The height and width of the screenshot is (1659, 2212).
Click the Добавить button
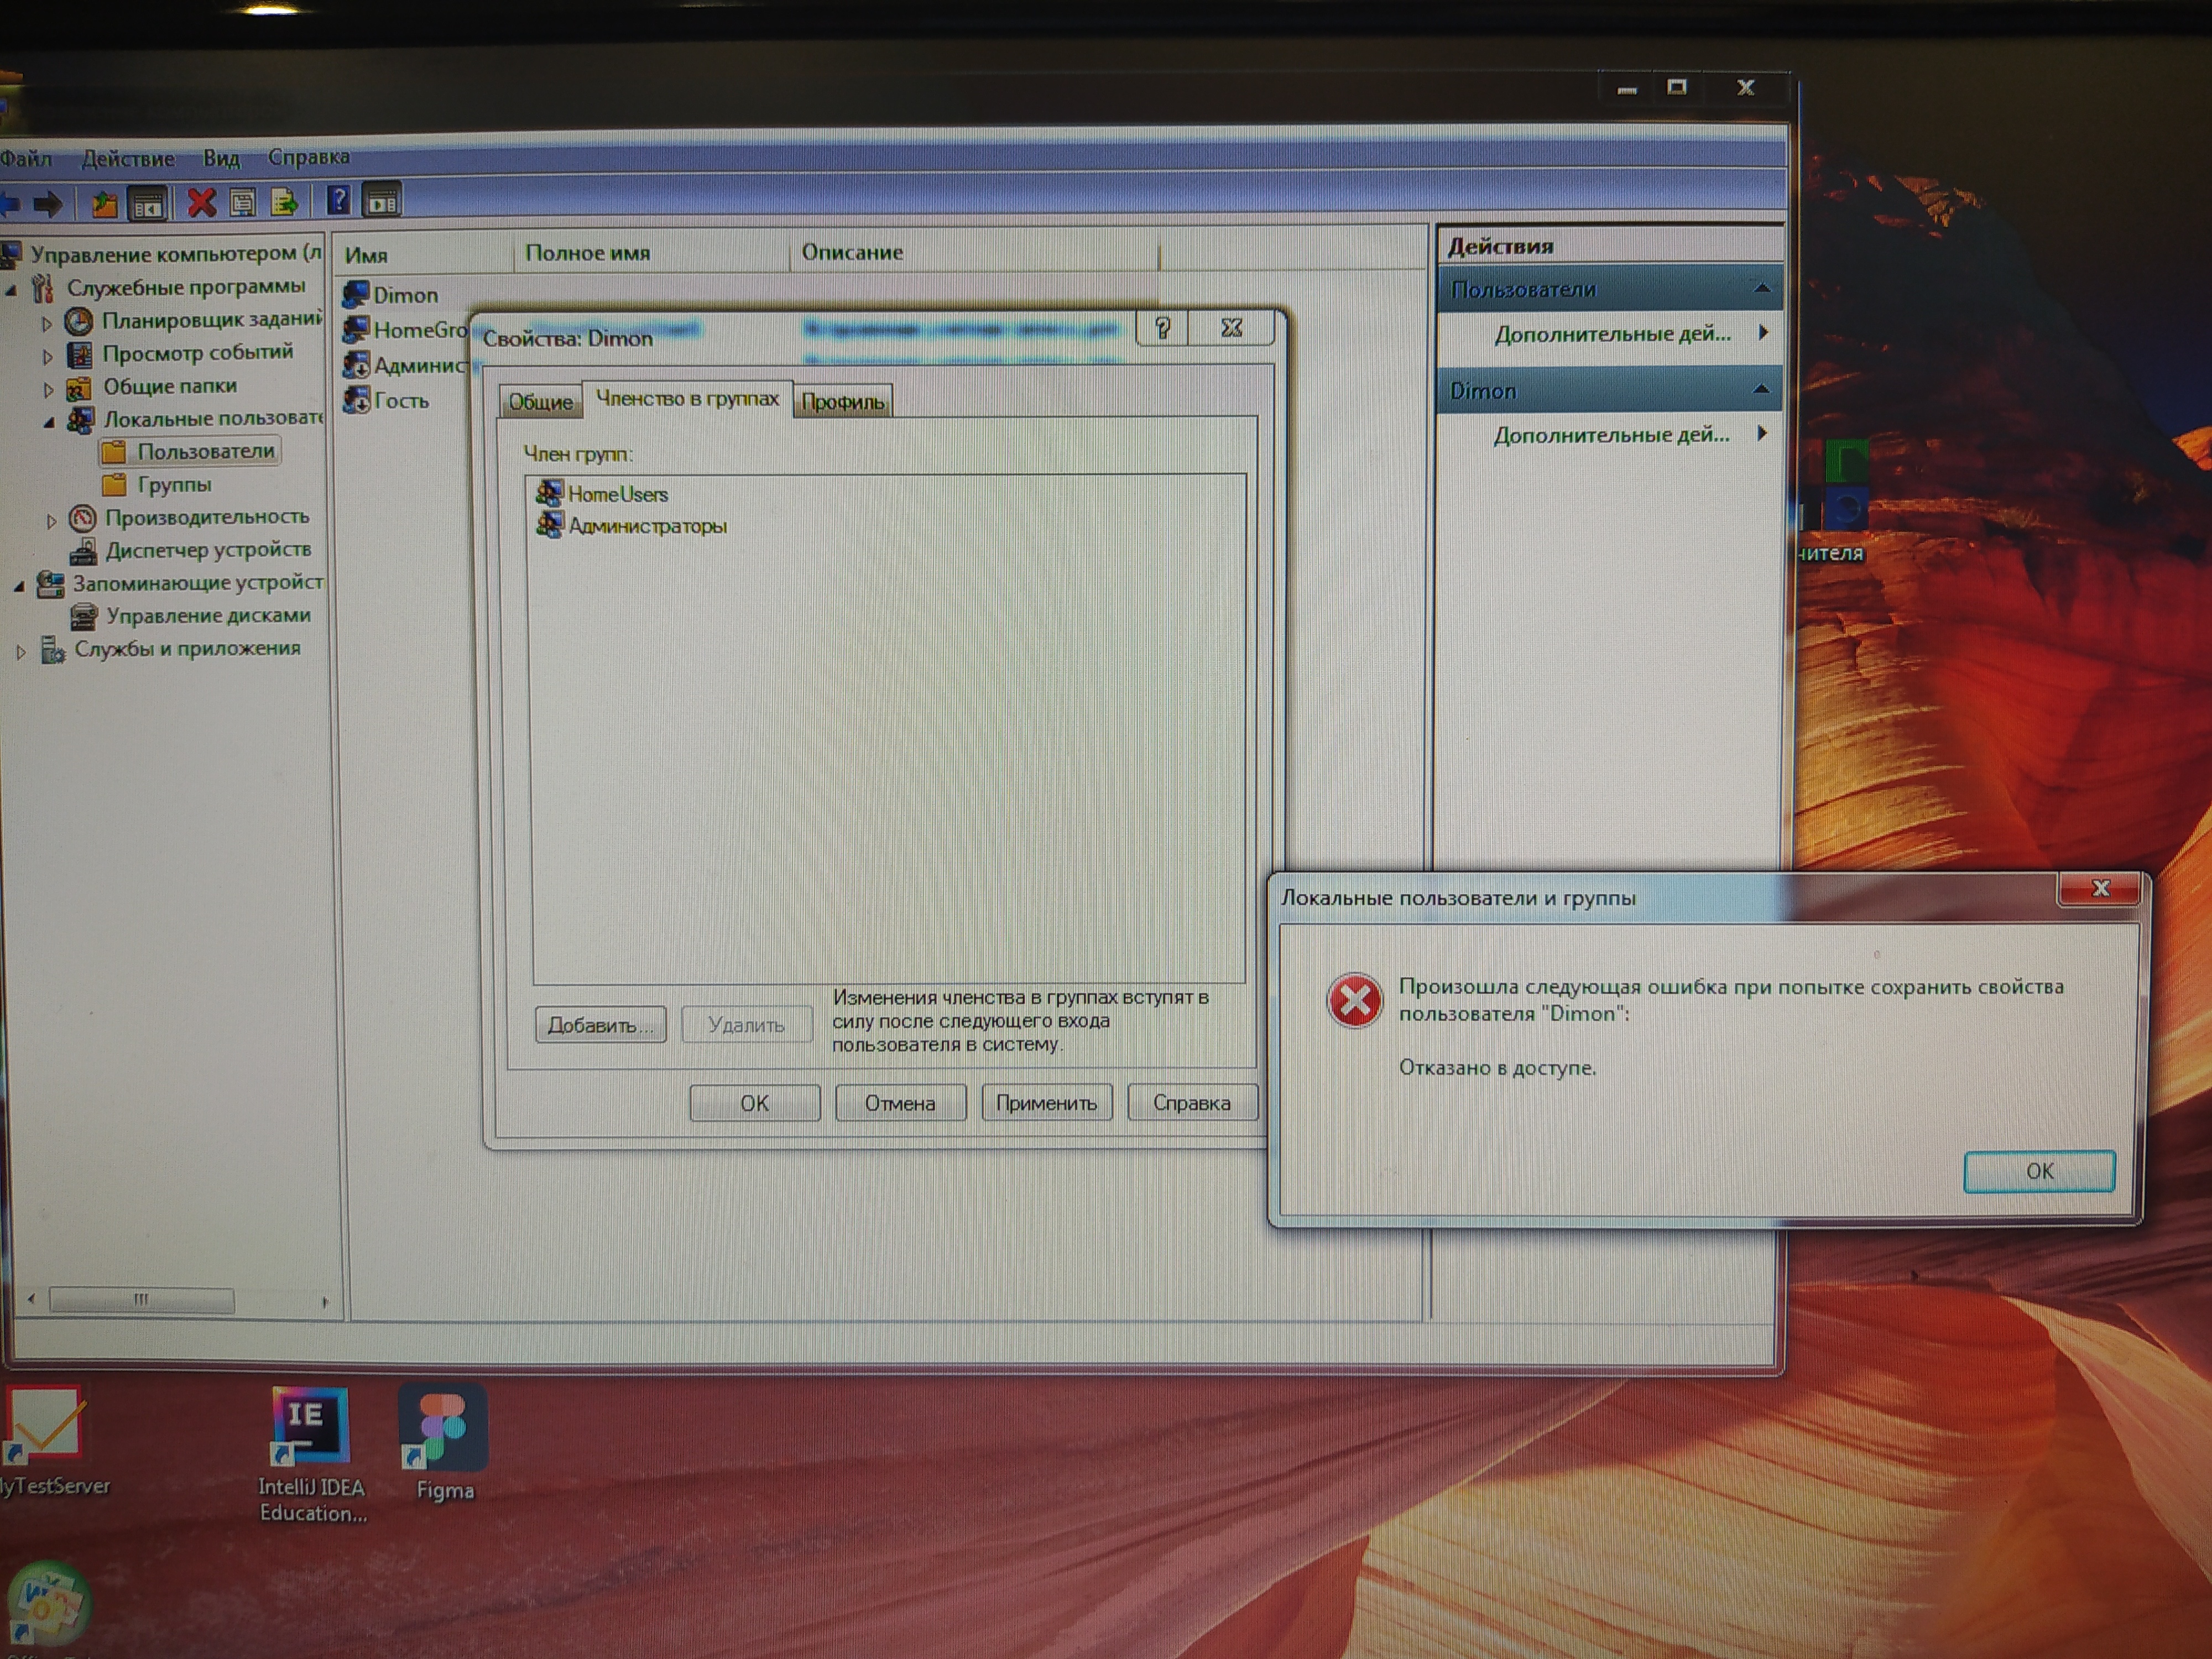pos(600,1025)
